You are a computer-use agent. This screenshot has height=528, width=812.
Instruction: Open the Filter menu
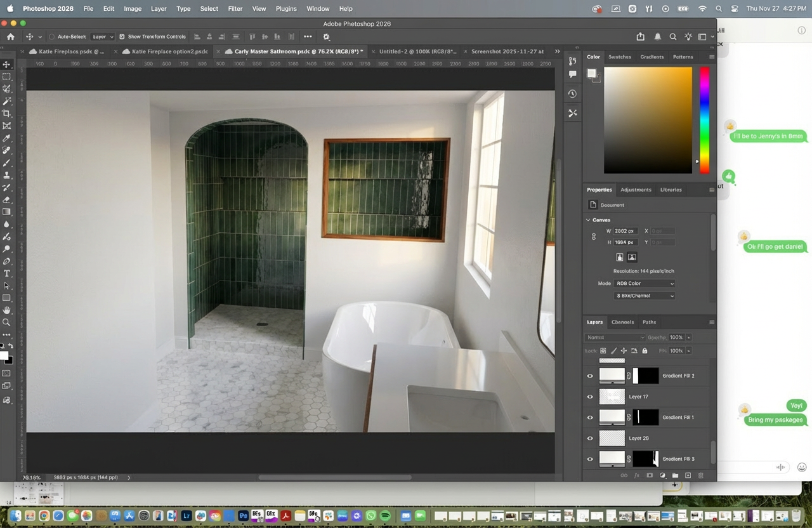point(235,9)
